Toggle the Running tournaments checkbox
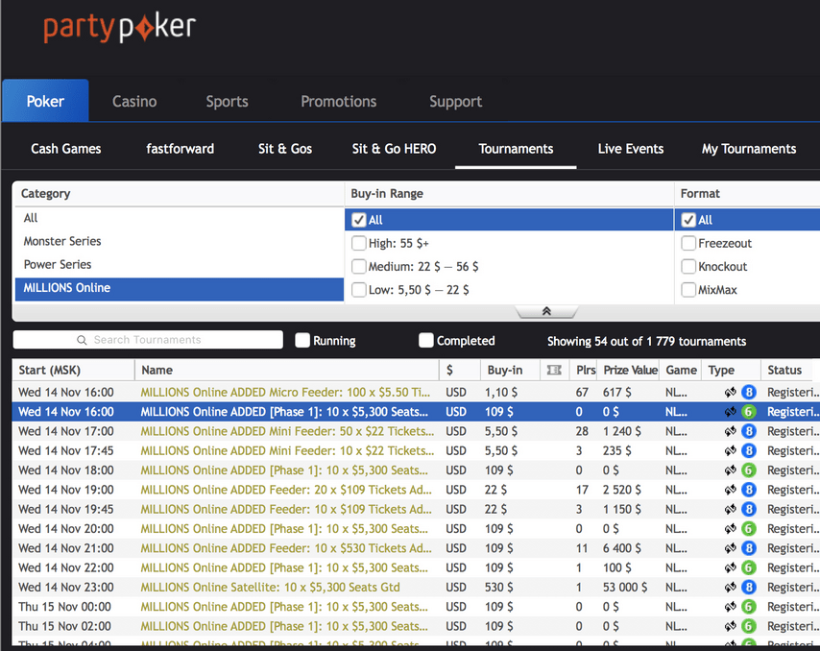820x651 pixels. click(302, 341)
